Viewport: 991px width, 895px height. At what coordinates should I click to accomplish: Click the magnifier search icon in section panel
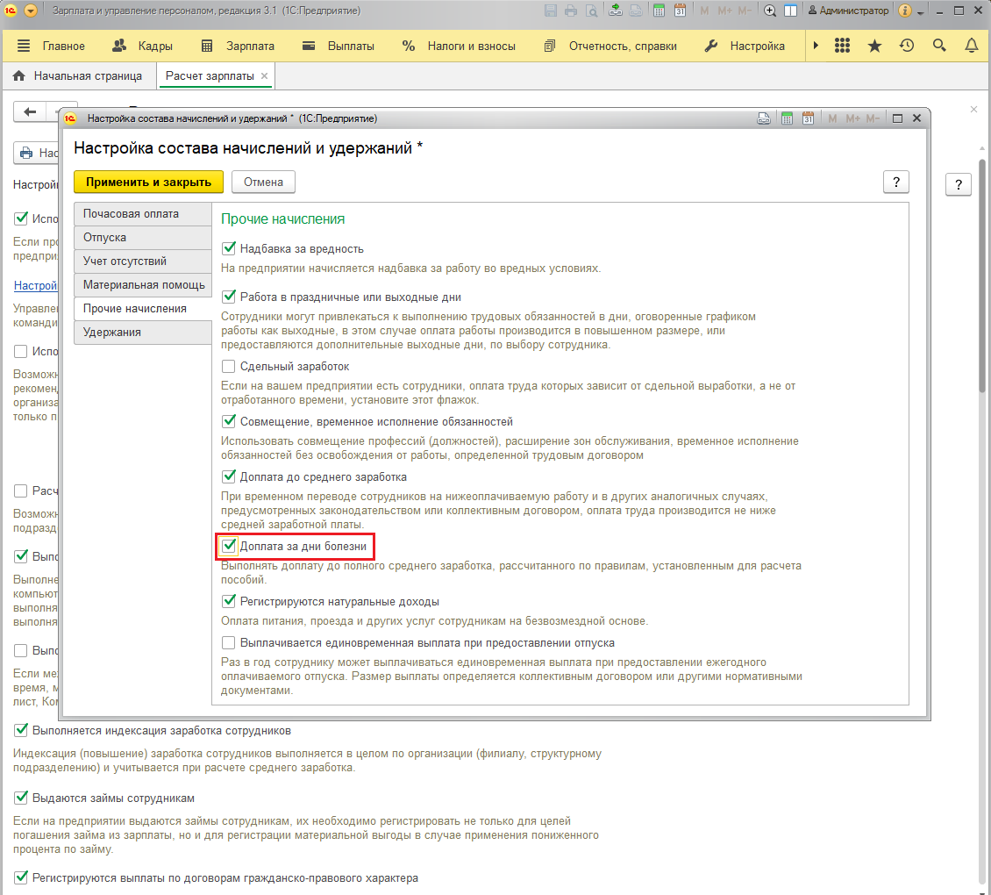939,46
